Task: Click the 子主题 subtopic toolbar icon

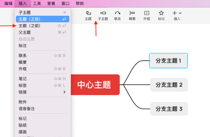Action: coord(103,15)
